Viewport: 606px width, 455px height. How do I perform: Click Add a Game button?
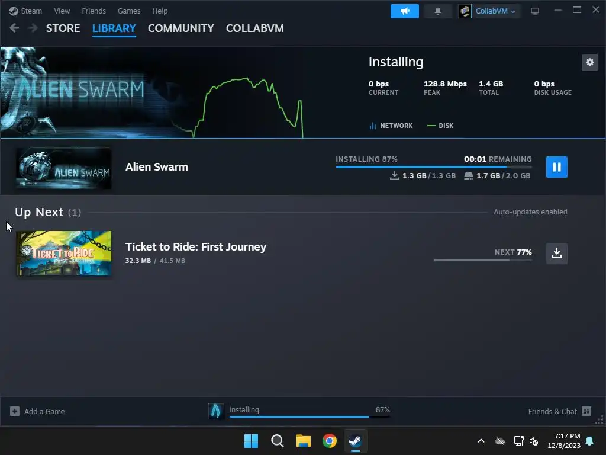(37, 411)
